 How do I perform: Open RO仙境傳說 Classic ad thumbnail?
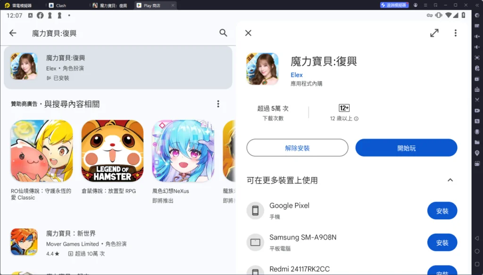[42, 151]
